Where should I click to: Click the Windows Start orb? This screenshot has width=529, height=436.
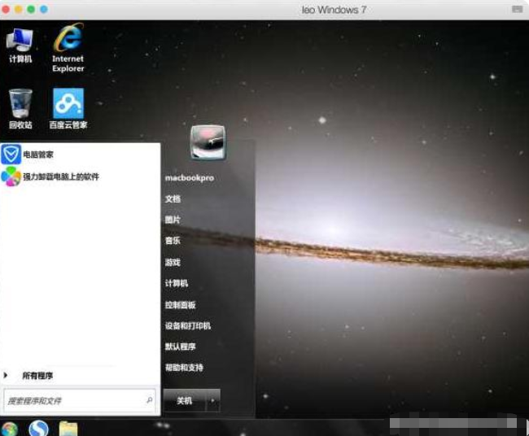10,429
